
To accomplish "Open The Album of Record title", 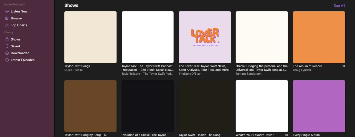I will pyautogui.click(x=308, y=66).
